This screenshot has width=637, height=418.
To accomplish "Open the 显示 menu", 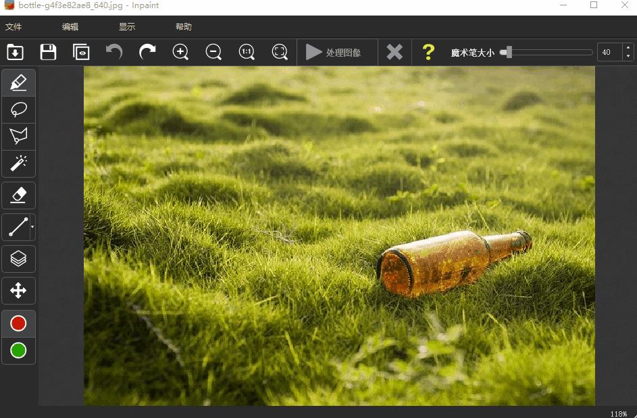I will point(127,27).
